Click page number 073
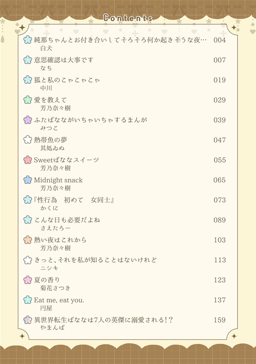This screenshot has height=364, width=256. [220, 200]
